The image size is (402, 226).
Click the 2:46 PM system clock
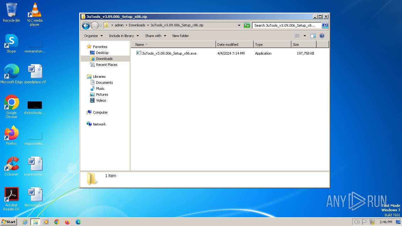click(x=386, y=222)
